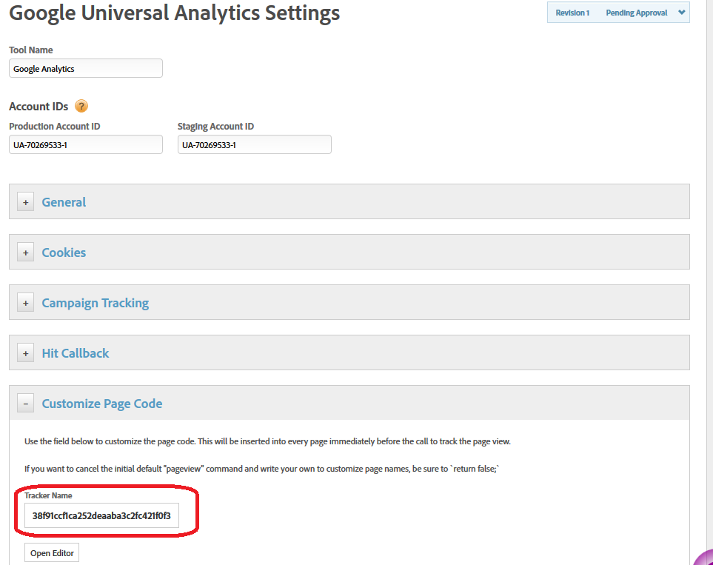
Task: Open the revision dropdown arrow
Action: point(681,13)
